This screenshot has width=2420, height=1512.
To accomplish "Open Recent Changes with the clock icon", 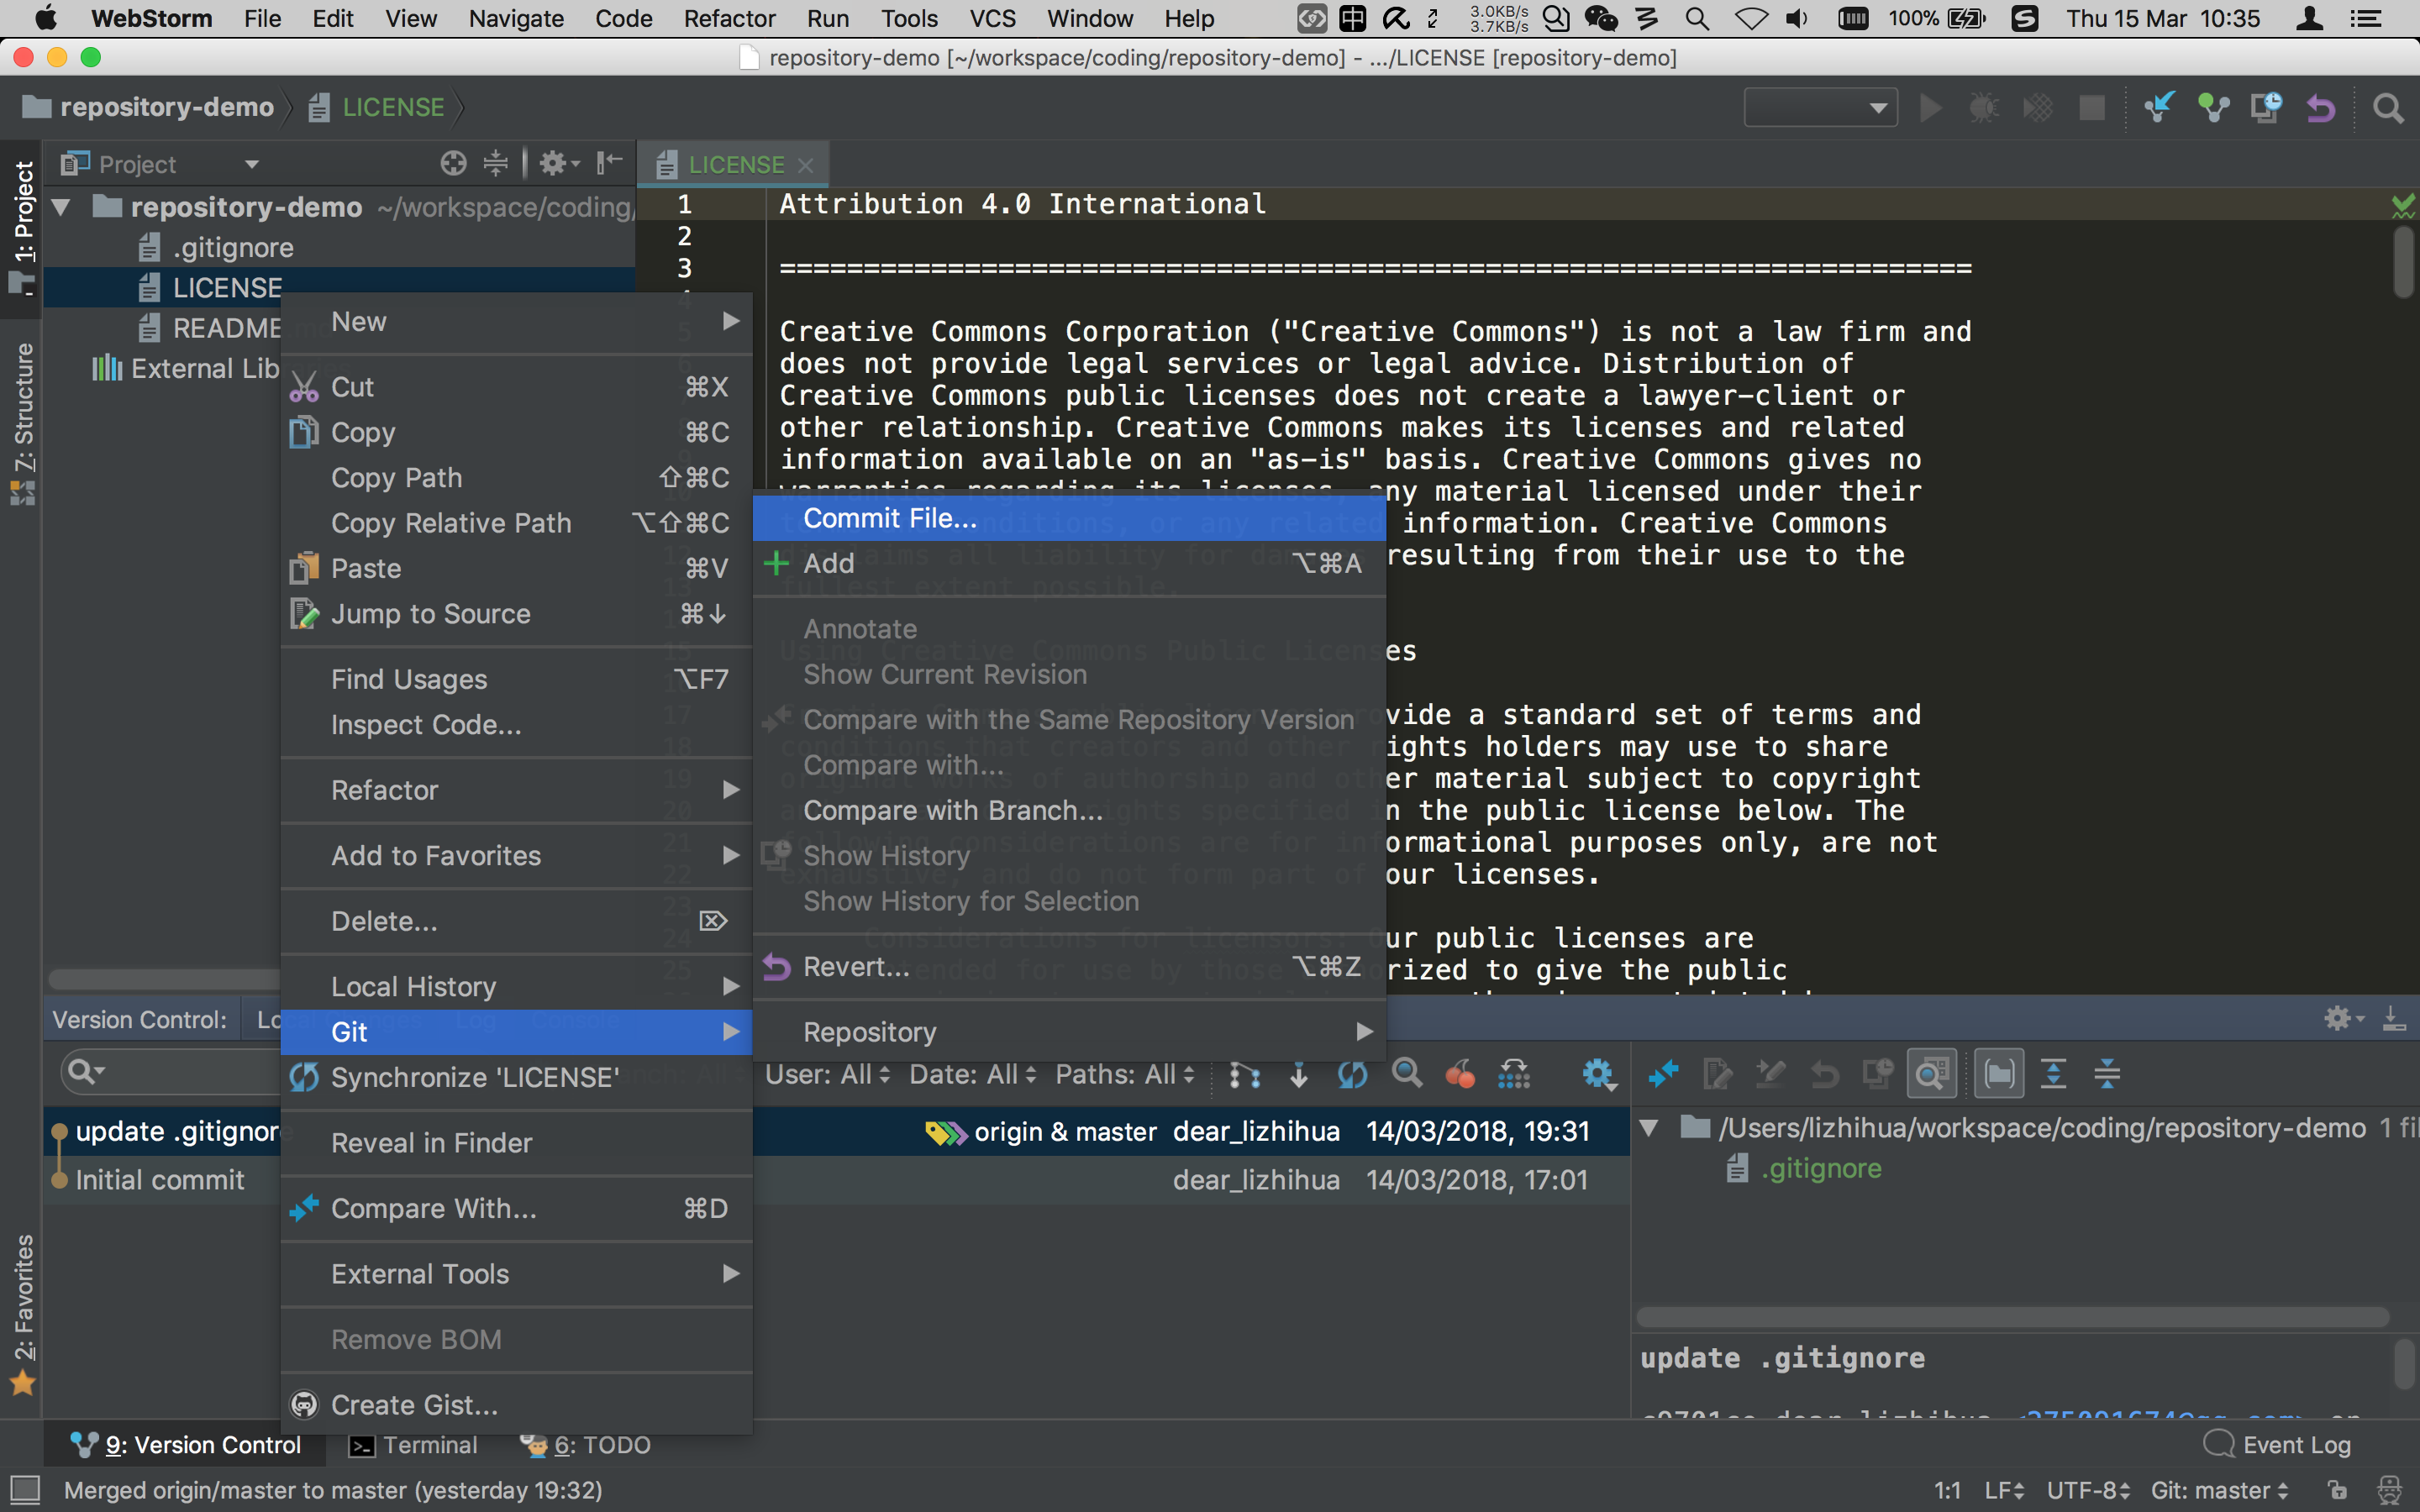I will coord(2267,108).
